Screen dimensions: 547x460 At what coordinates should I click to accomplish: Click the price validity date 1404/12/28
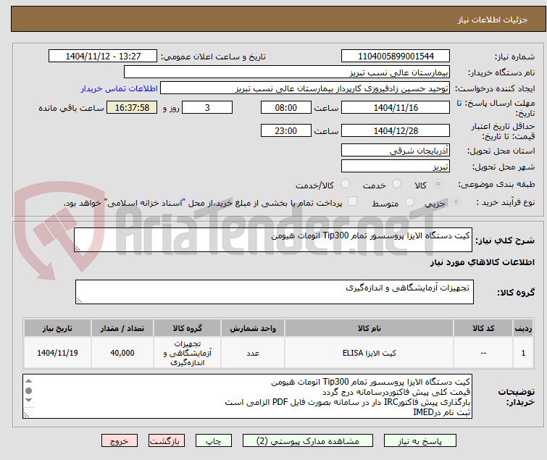(x=396, y=131)
